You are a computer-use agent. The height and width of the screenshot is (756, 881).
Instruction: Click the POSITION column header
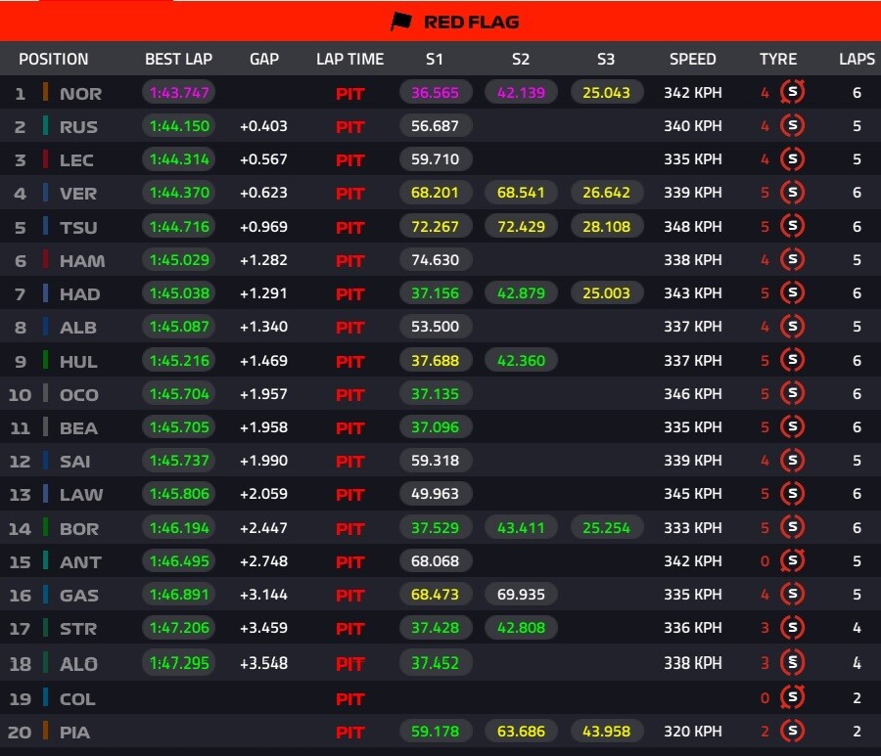tap(54, 59)
